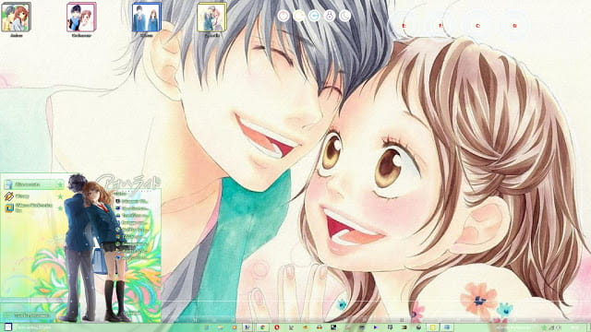The height and width of the screenshot is (332, 591).
Task: Click the lock icon in dock
Action: (x=330, y=16)
